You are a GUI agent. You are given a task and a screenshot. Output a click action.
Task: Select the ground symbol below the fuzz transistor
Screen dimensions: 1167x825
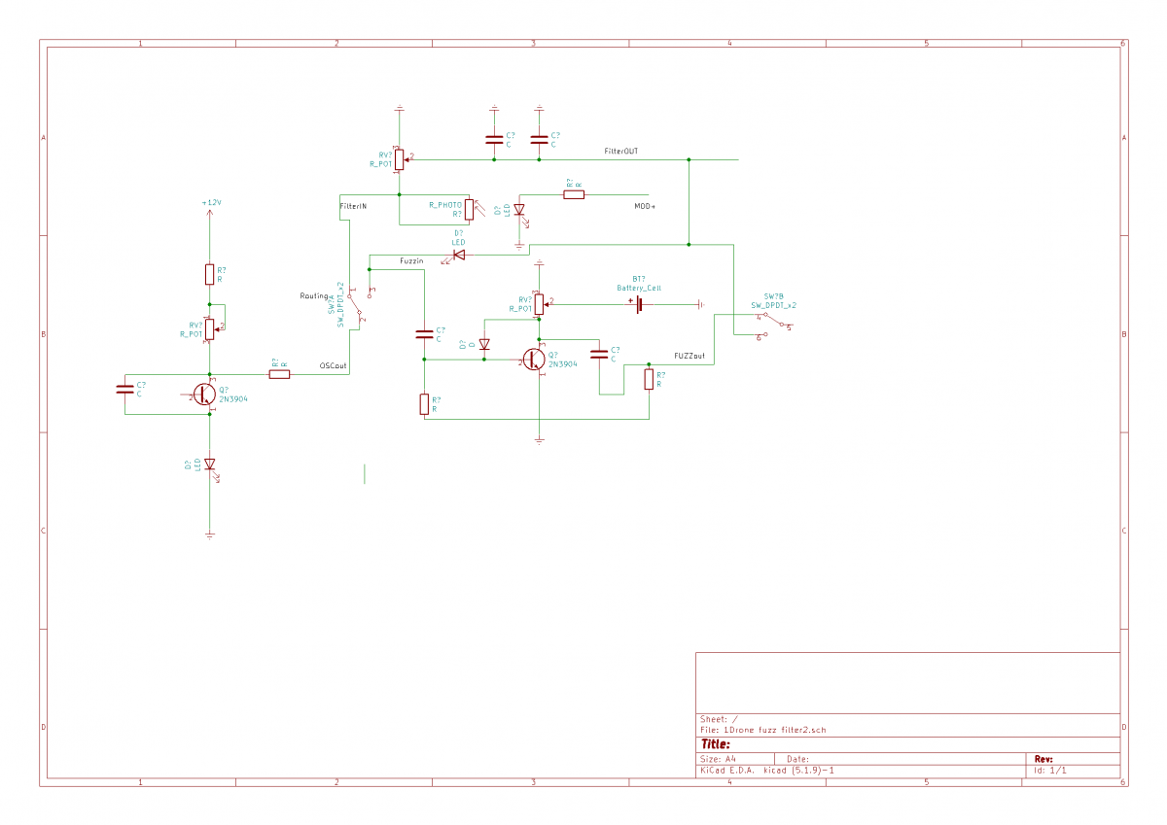540,440
